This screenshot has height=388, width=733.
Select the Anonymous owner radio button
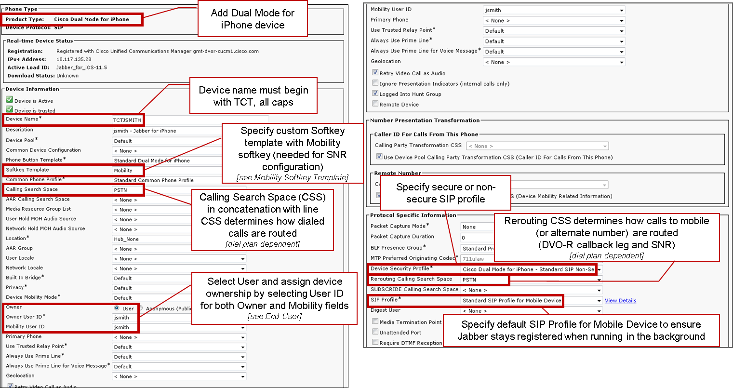click(141, 308)
